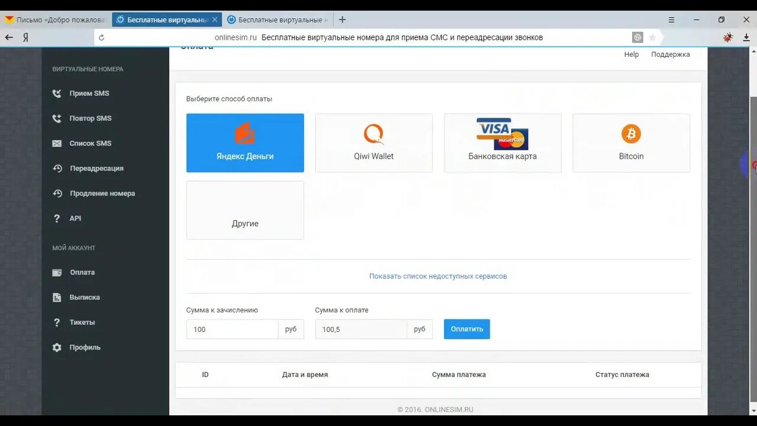Screen dimensions: 757x426
Task: Click the Qiwi Wallet logo
Action: pos(374,134)
